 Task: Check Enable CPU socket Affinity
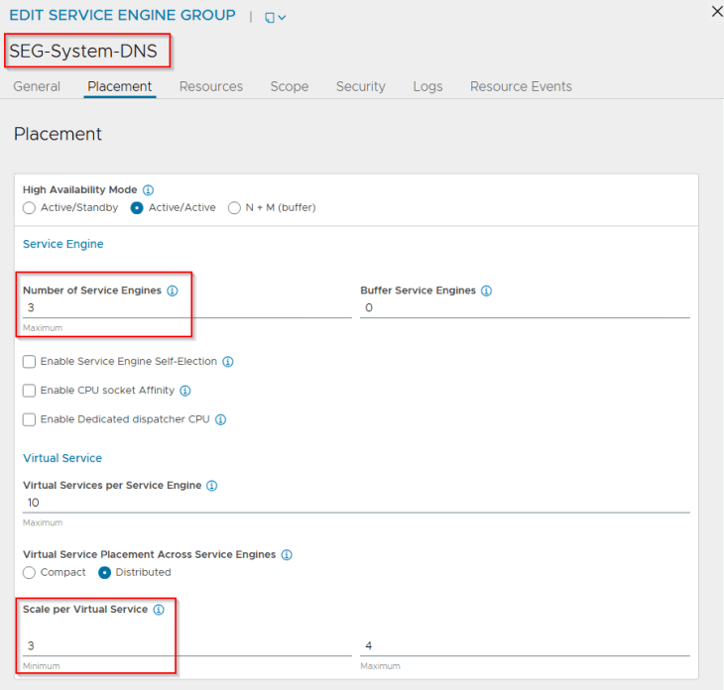[x=30, y=391]
